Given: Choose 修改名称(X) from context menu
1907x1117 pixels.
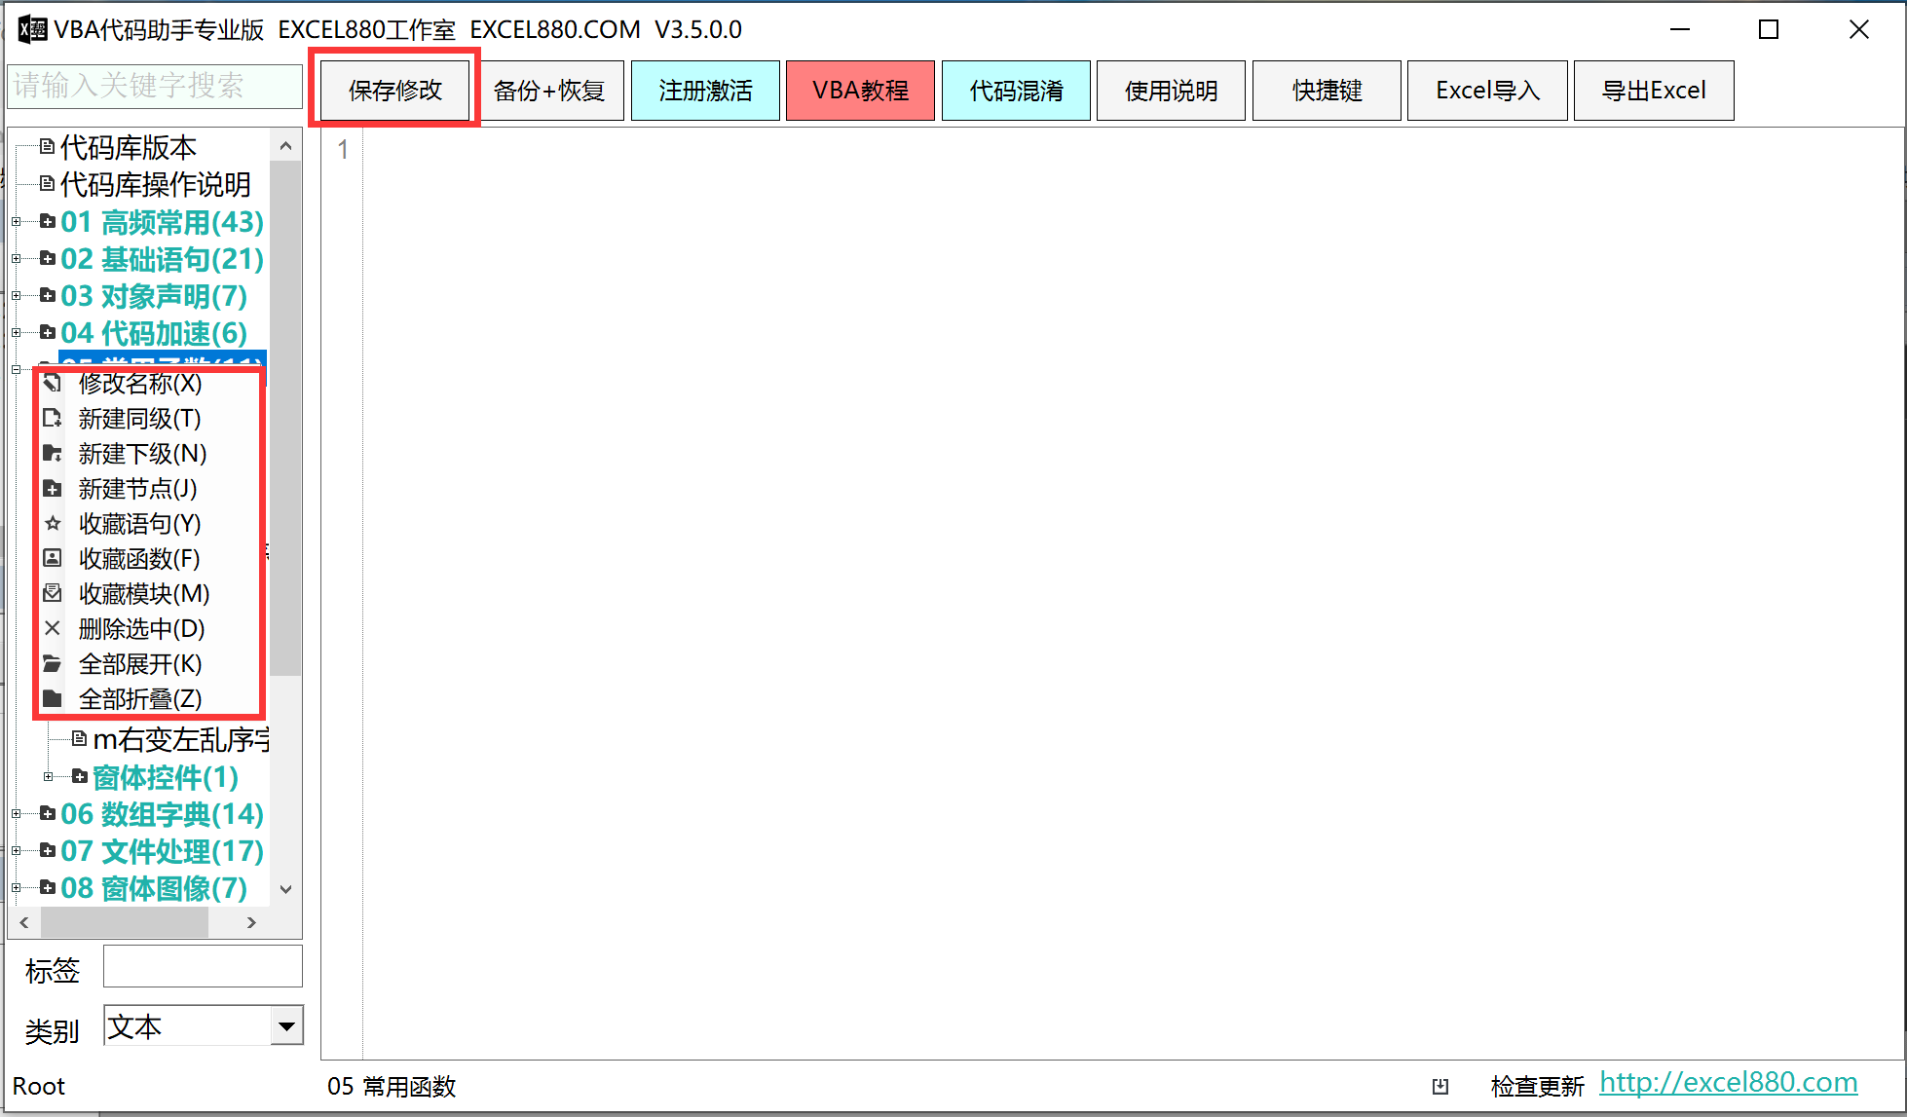Looking at the screenshot, I should pos(149,384).
